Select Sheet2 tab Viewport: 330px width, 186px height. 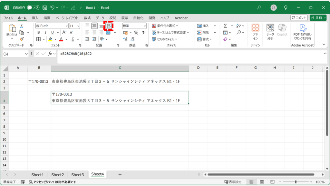coord(57,175)
